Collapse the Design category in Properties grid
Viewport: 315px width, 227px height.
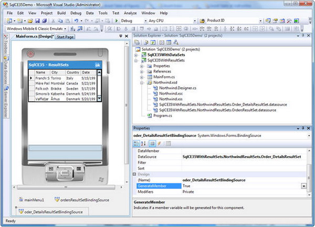coord(134,174)
